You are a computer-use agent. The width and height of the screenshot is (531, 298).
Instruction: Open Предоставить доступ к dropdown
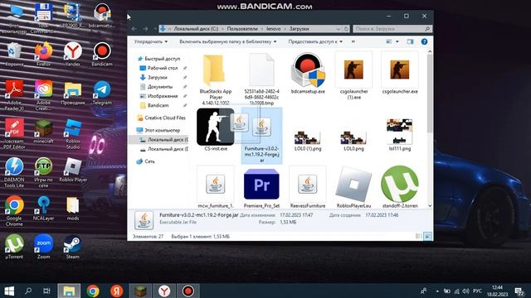(x=315, y=41)
